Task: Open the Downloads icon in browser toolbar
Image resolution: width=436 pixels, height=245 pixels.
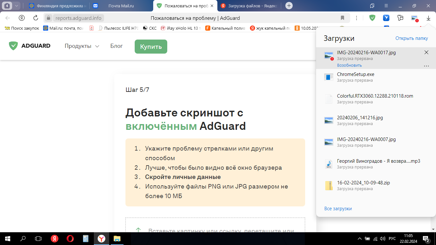Action: 429,18
